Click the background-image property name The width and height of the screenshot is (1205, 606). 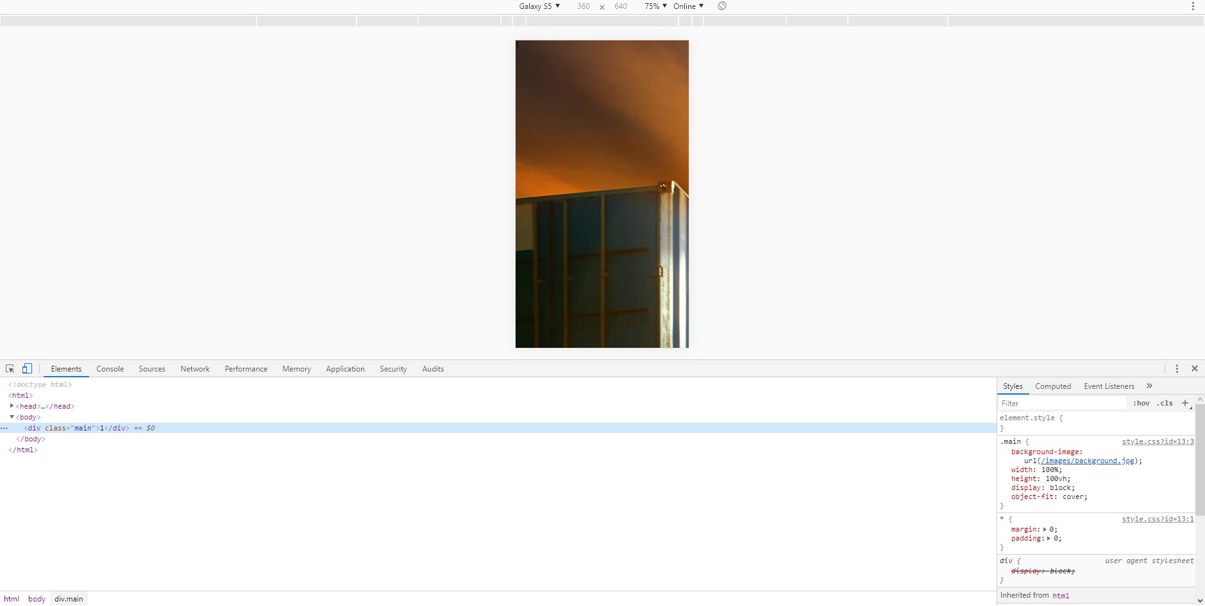coord(1045,452)
